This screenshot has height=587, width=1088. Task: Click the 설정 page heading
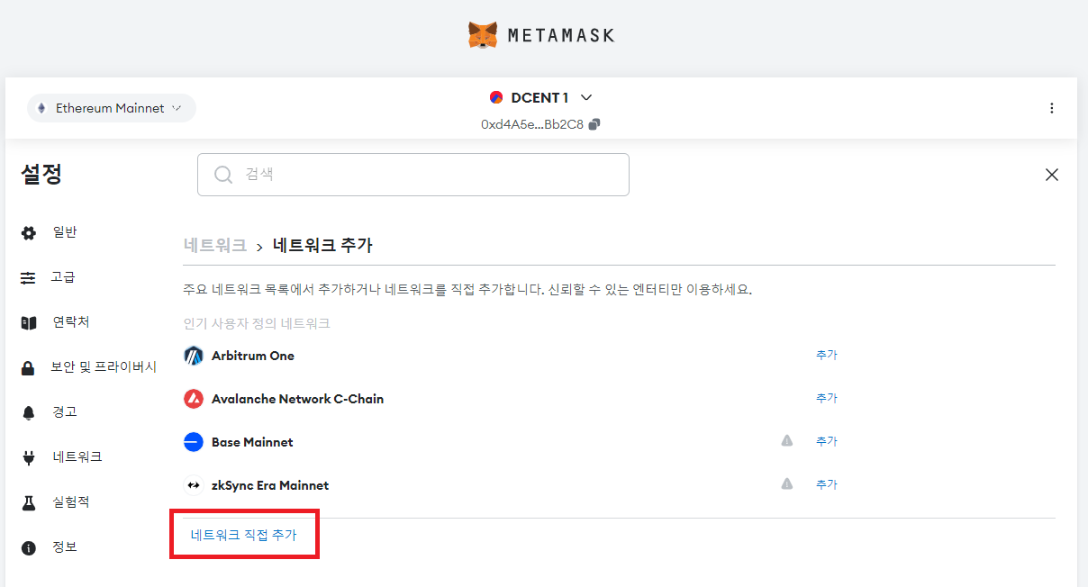(41, 175)
